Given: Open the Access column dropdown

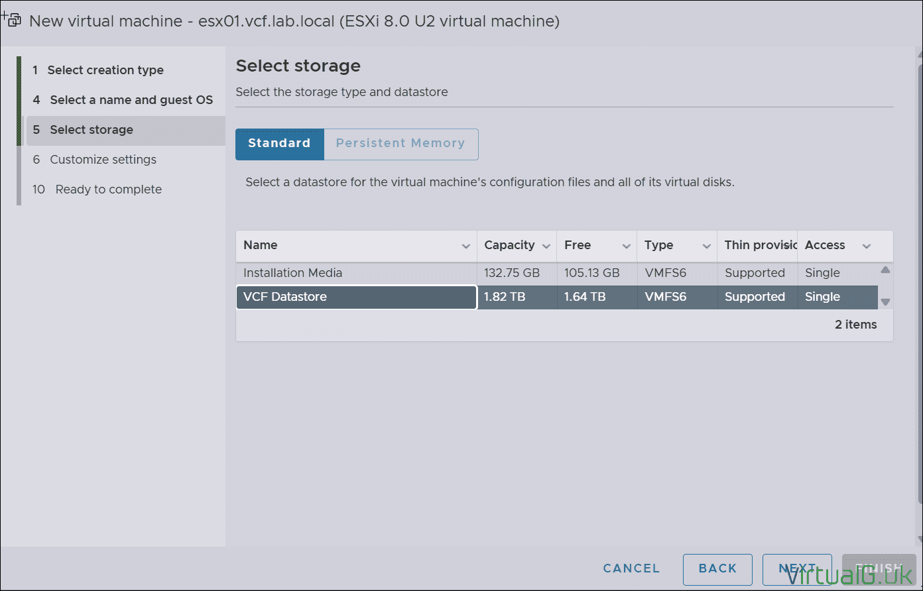Looking at the screenshot, I should 866,245.
